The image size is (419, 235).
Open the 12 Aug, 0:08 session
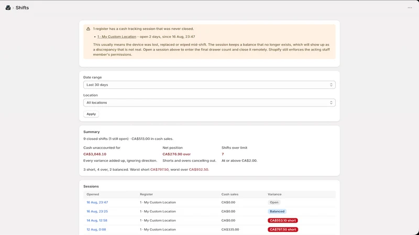(x=96, y=229)
